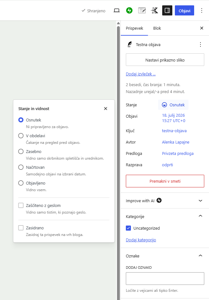This screenshot has width=209, height=300.
Task: Click the DODAJ OZNAKO label
Action: pos(138,268)
